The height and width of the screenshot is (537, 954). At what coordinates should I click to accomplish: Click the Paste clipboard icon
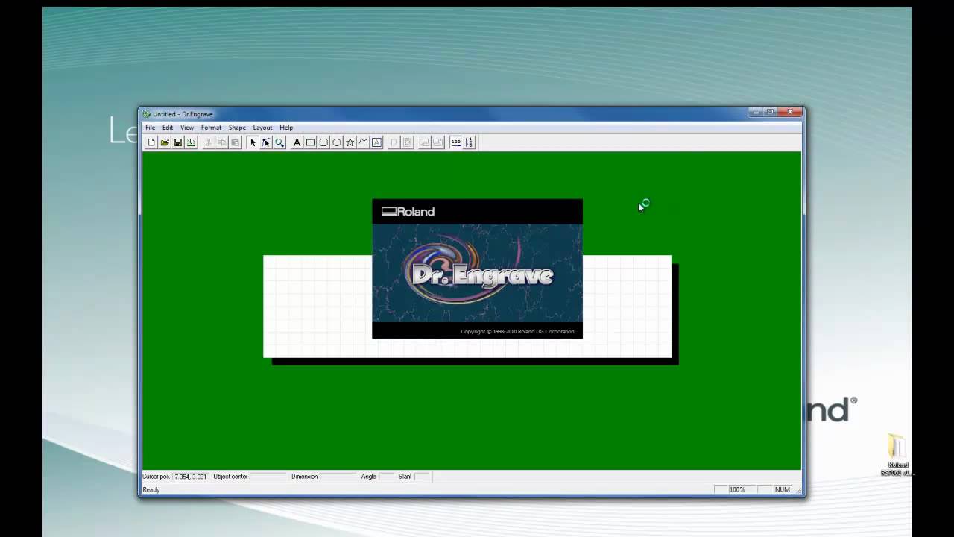coord(235,142)
